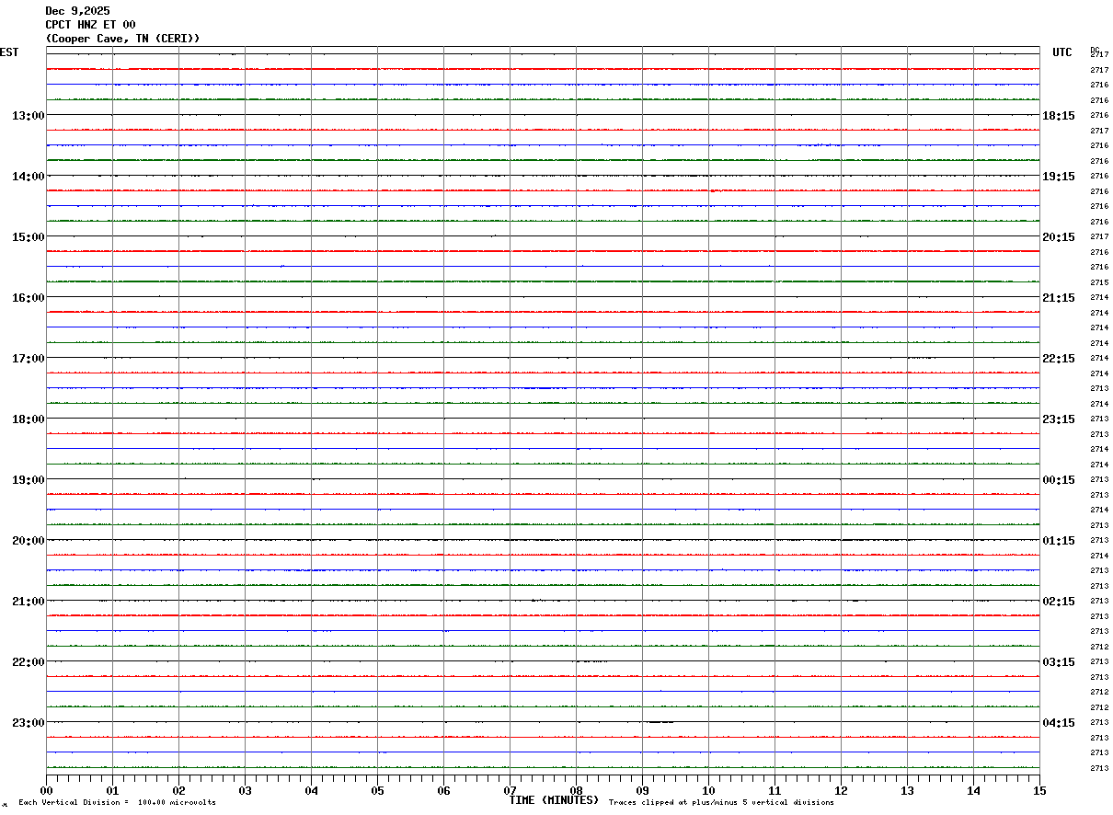Viewport: 1113px width, 815px height.
Task: Click the date text 'Dec 9,2025'
Action: [x=77, y=11]
